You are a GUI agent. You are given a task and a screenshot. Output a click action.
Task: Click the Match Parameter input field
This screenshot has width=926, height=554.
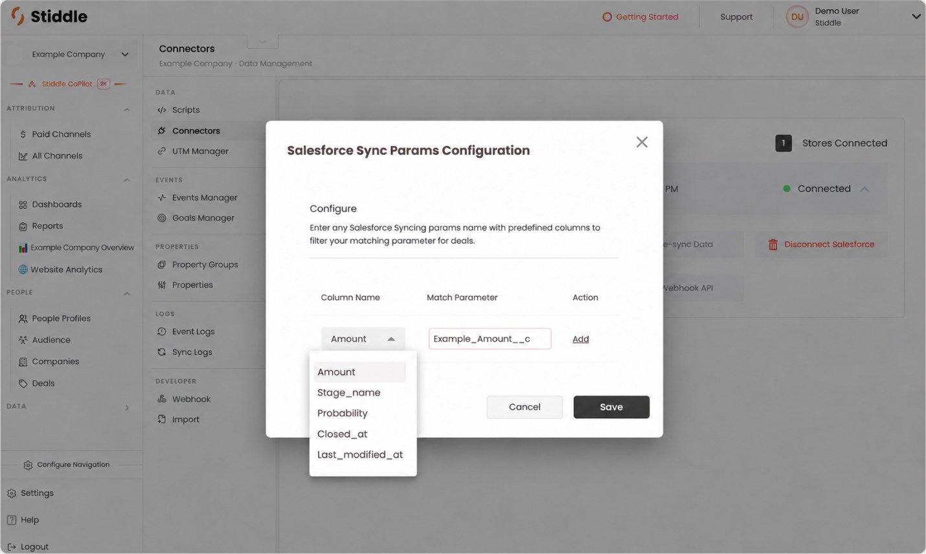pyautogui.click(x=490, y=339)
